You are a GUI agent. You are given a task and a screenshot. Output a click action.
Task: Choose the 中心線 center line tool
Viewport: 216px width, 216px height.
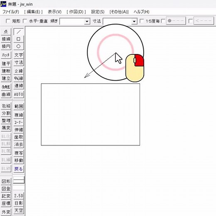click(19, 79)
